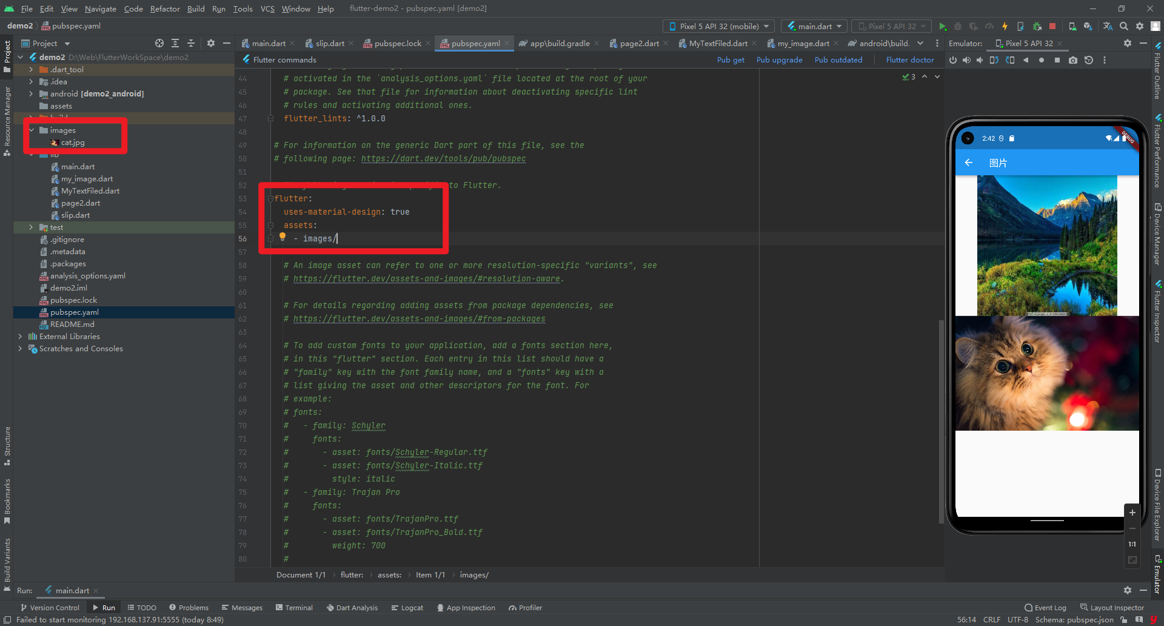Click Pub get link
1164x626 pixels.
coord(731,59)
